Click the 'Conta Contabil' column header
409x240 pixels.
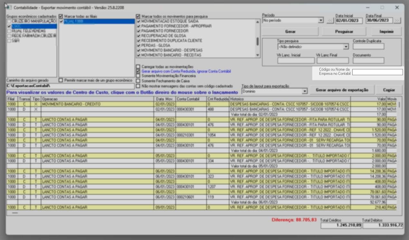click(x=191, y=99)
